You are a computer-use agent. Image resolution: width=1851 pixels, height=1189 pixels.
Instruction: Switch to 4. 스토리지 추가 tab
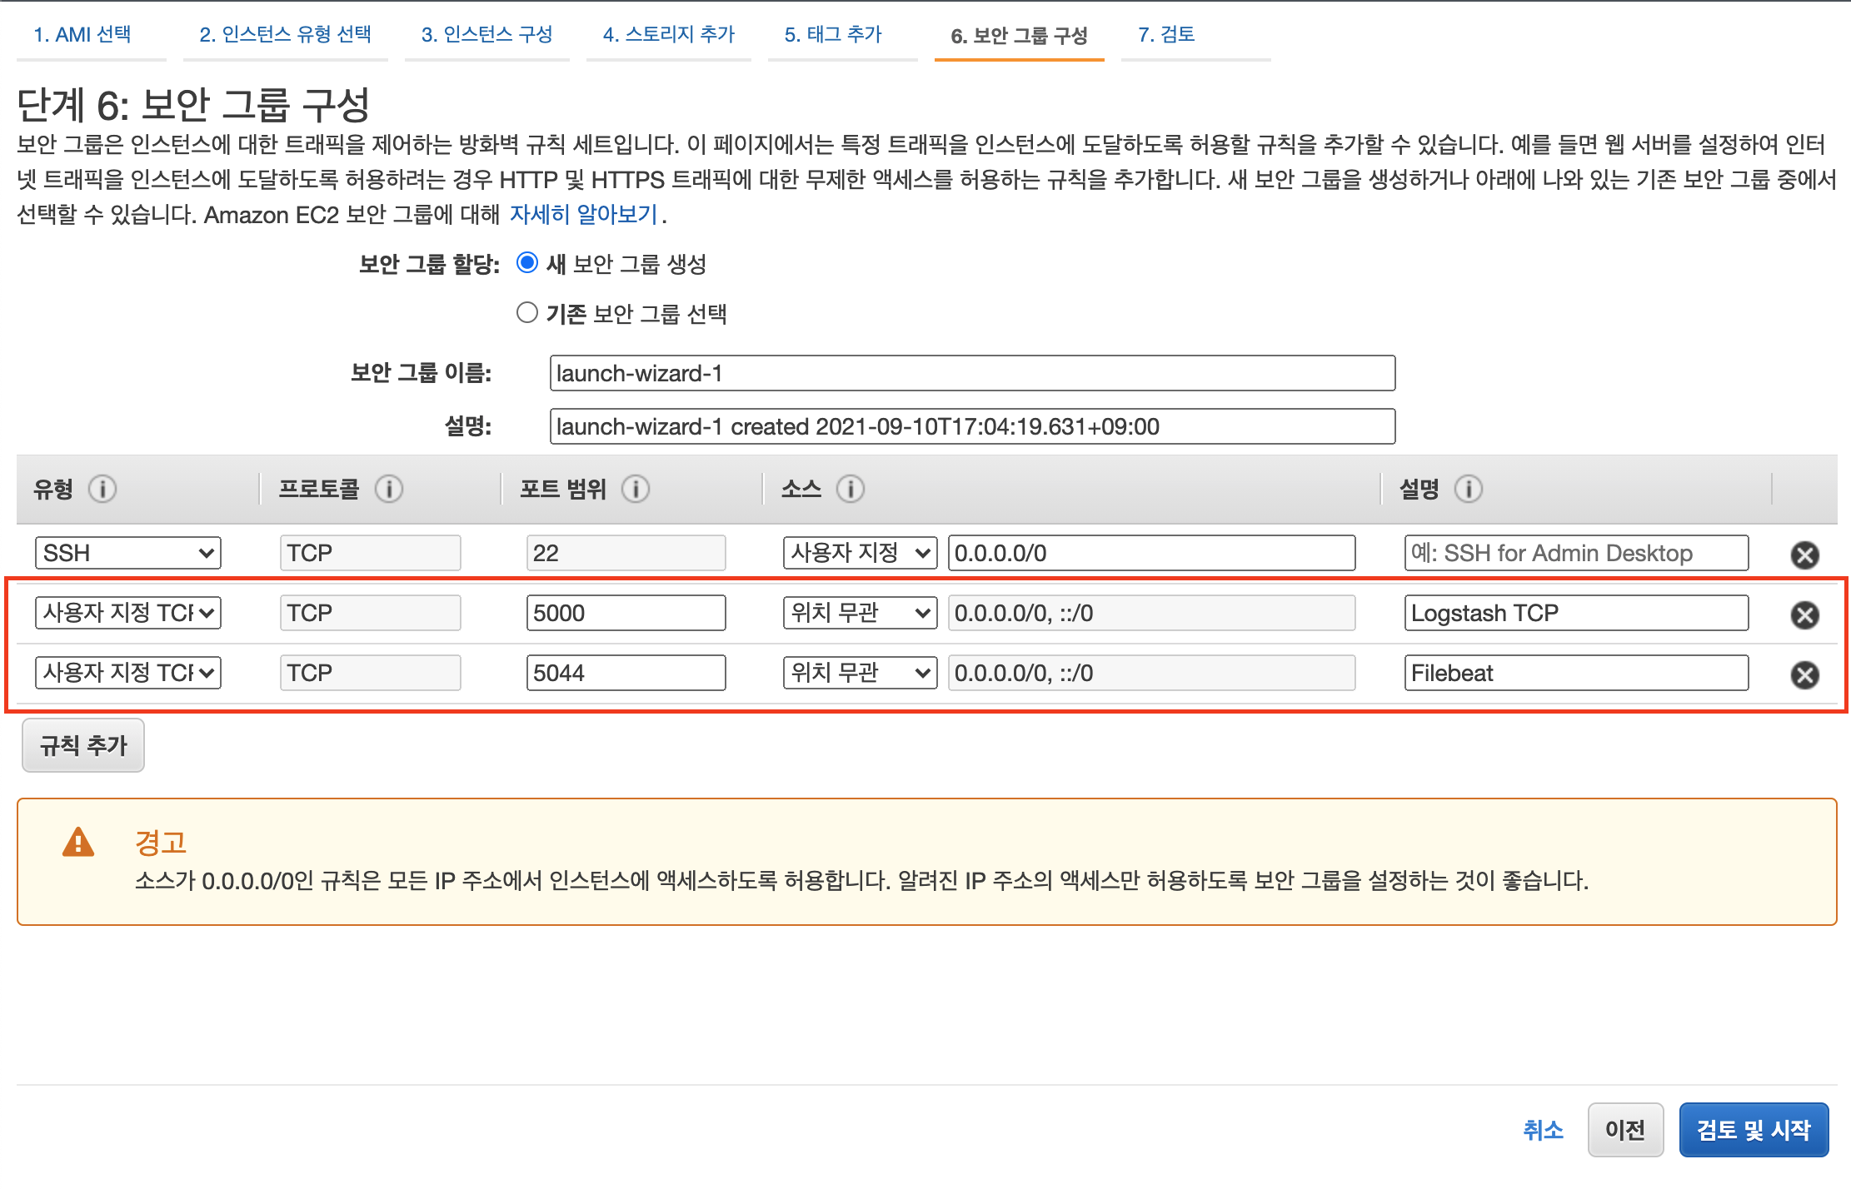point(668,35)
